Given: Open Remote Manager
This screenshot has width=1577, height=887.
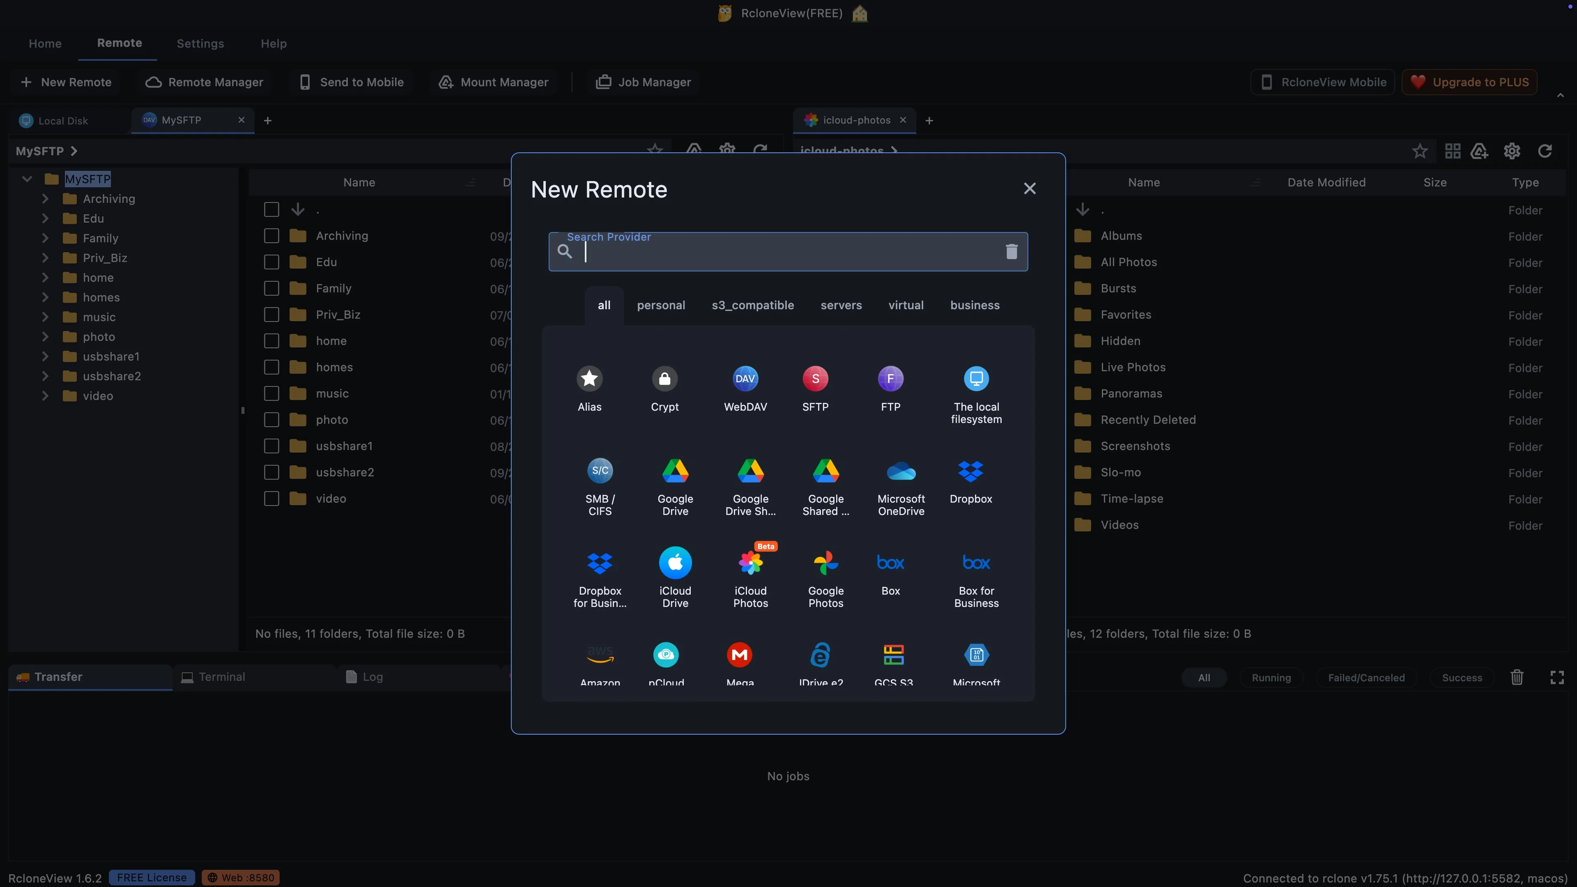Looking at the screenshot, I should pos(205,82).
